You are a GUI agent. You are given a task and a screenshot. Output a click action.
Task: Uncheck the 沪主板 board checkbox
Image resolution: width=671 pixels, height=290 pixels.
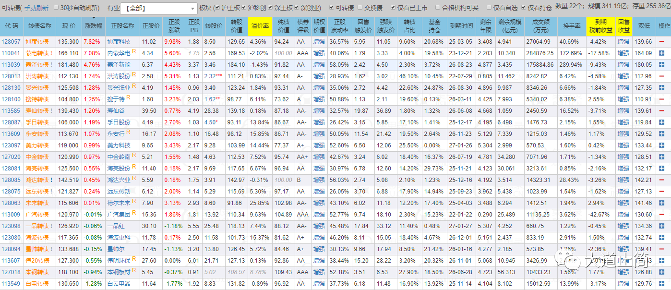(217, 8)
